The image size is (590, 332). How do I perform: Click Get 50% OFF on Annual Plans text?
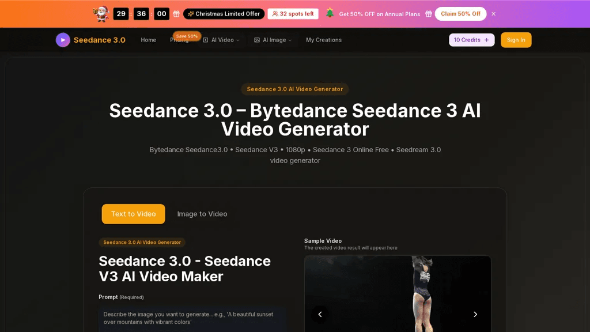[379, 14]
